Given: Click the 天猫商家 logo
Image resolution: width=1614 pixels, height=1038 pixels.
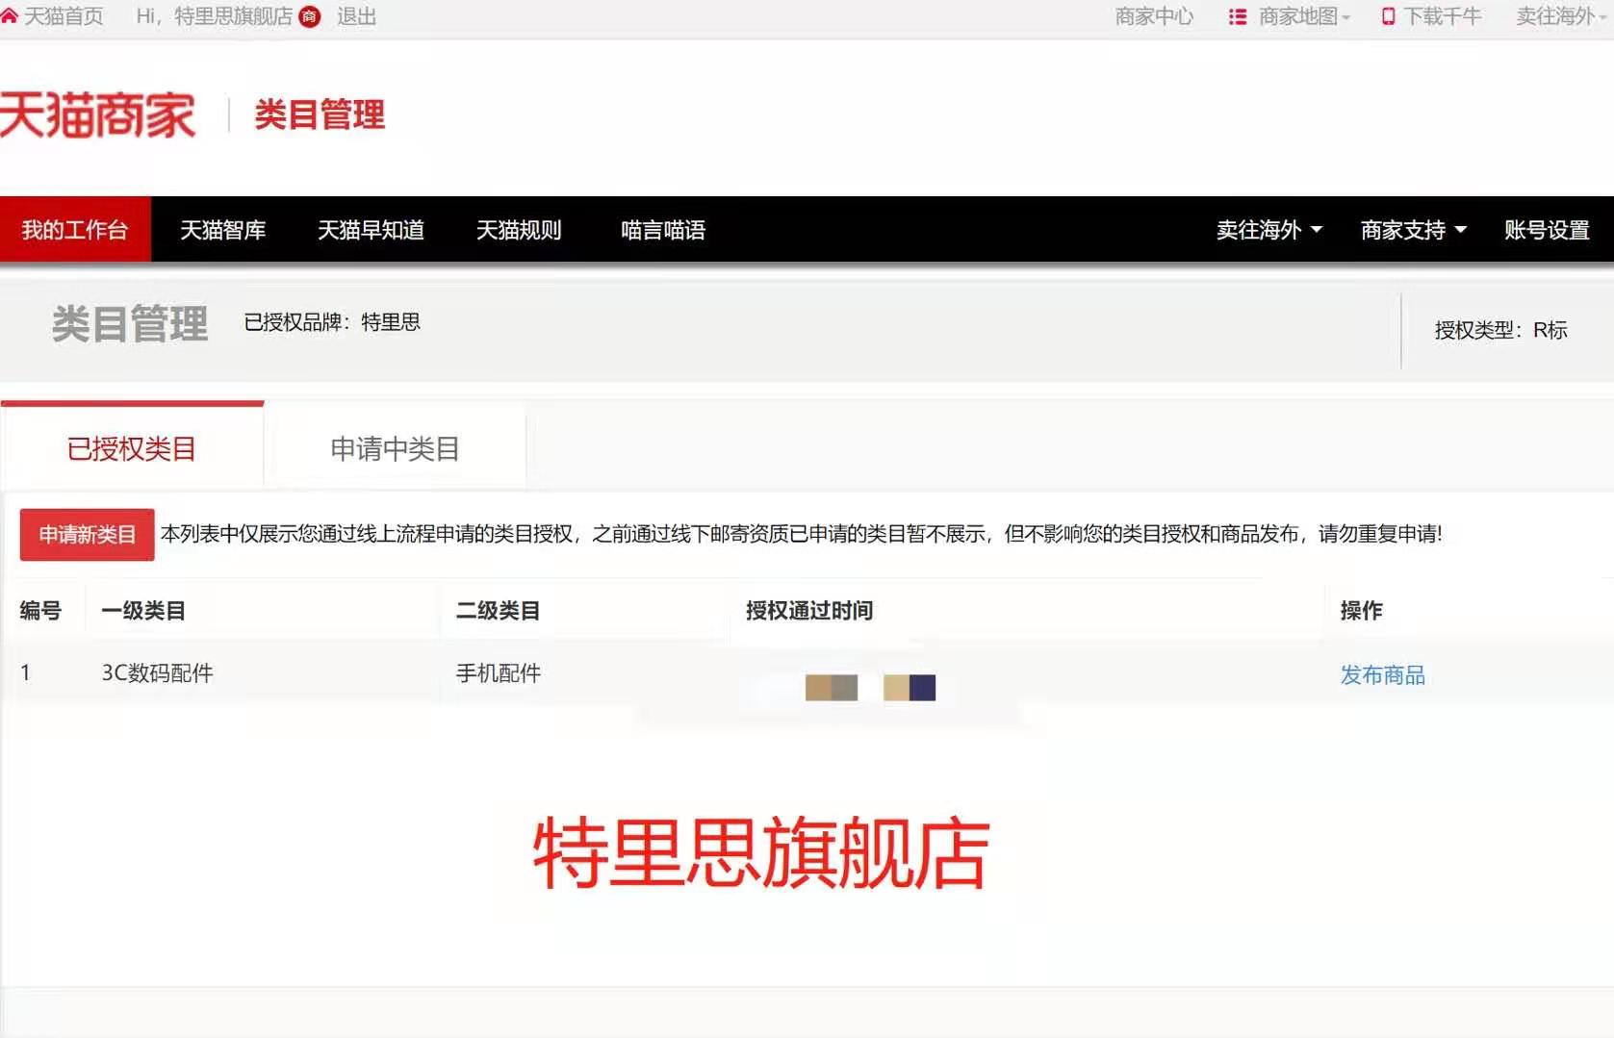Looking at the screenshot, I should [97, 115].
